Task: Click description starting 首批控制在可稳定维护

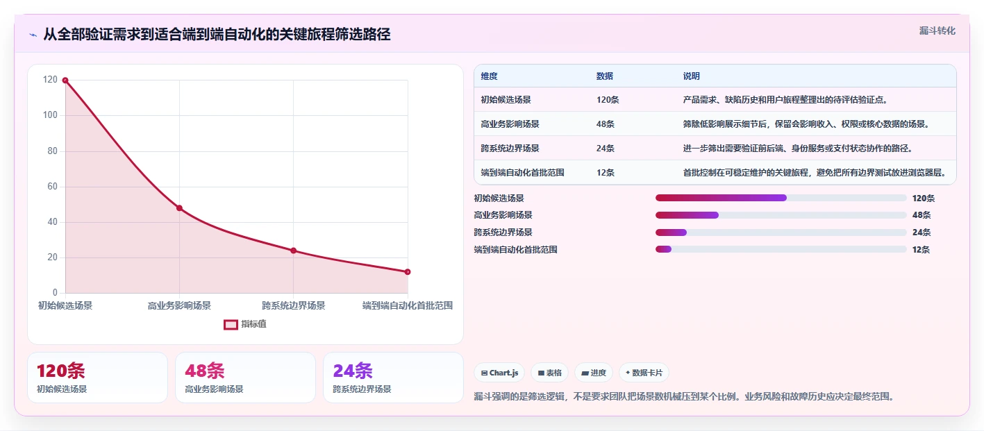Action: [815, 173]
